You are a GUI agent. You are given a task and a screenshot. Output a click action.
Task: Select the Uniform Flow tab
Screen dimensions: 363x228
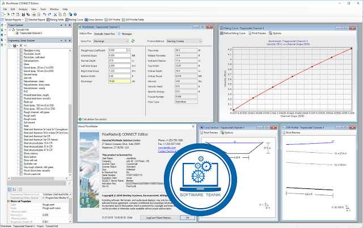coord(86,34)
